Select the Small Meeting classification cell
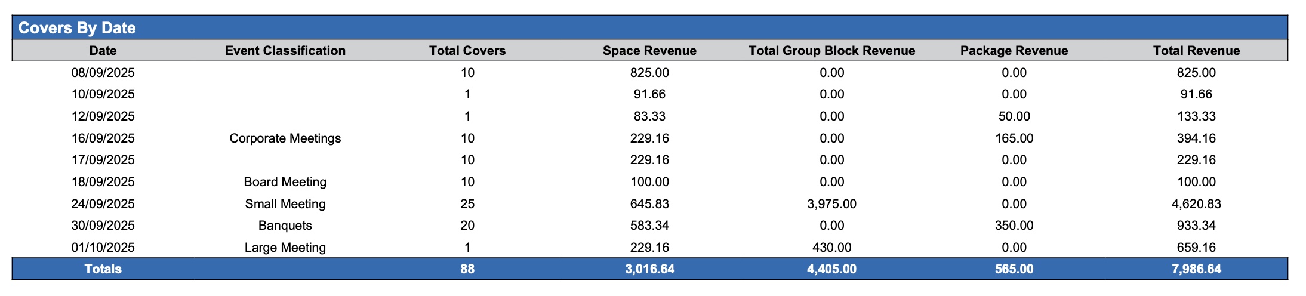The width and height of the screenshot is (1306, 296). pos(285,204)
